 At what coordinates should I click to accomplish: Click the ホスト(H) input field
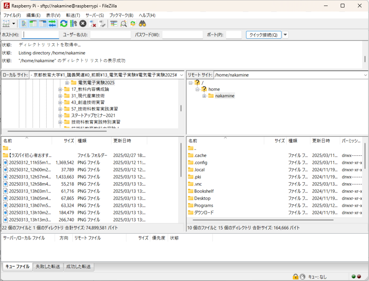pyautogui.click(x=41, y=35)
